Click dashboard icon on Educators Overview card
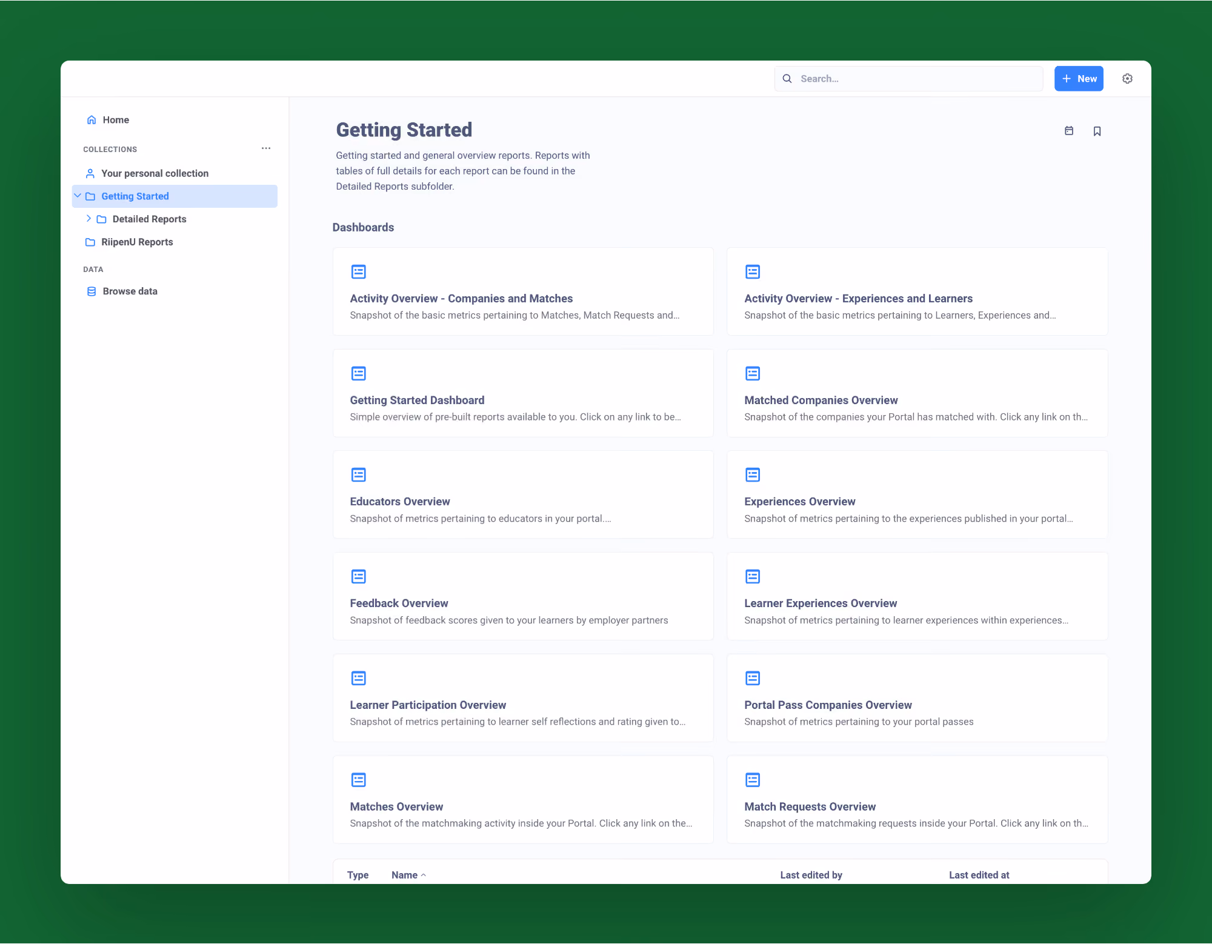Screen dimensions: 1212x944 [359, 475]
